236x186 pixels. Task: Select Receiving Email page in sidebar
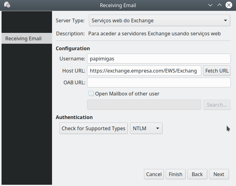click(x=26, y=38)
